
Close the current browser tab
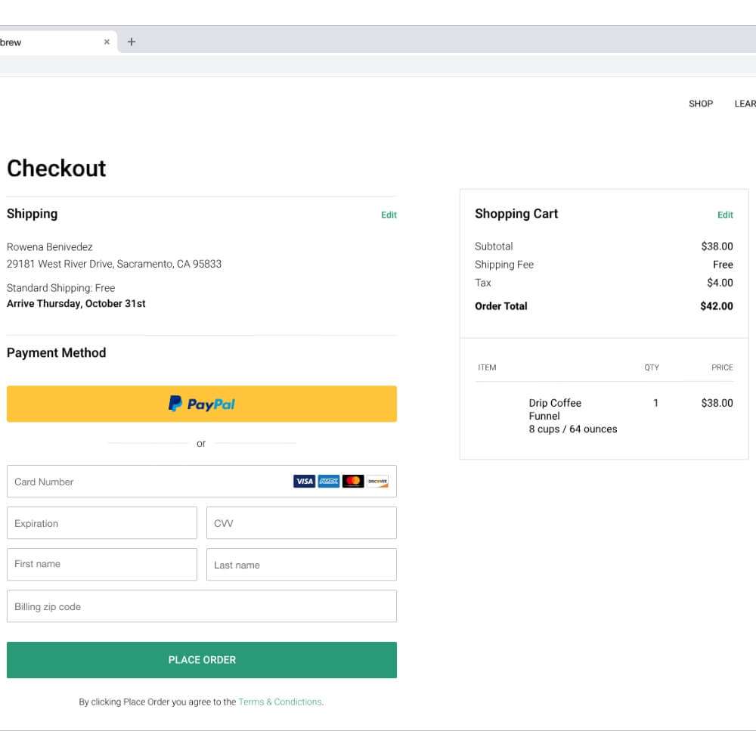pyautogui.click(x=107, y=42)
